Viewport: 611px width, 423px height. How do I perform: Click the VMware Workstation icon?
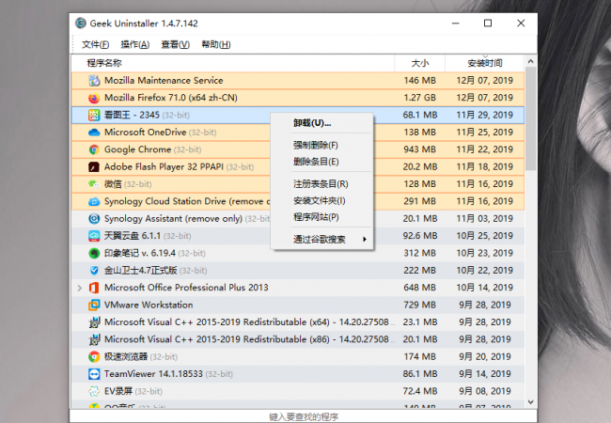pyautogui.click(x=94, y=305)
